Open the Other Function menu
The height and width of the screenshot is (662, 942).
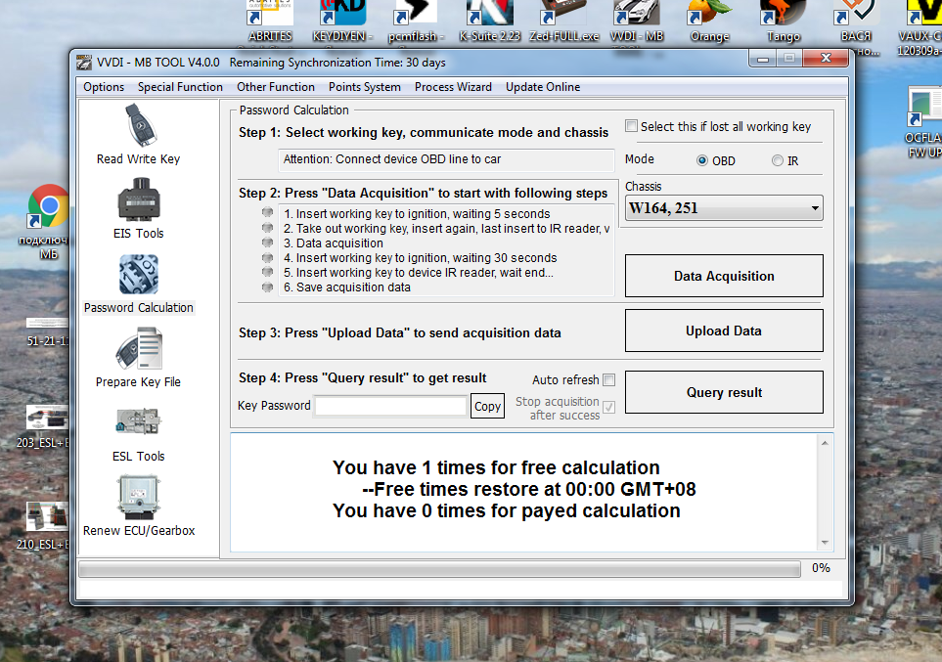click(276, 86)
